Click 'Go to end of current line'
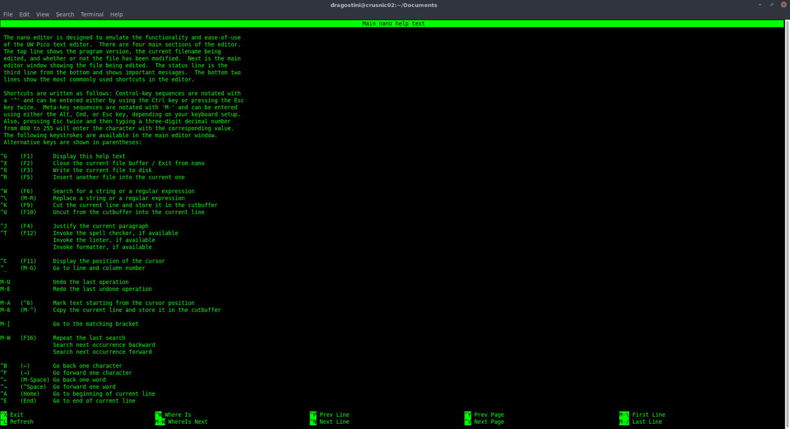 click(x=95, y=401)
